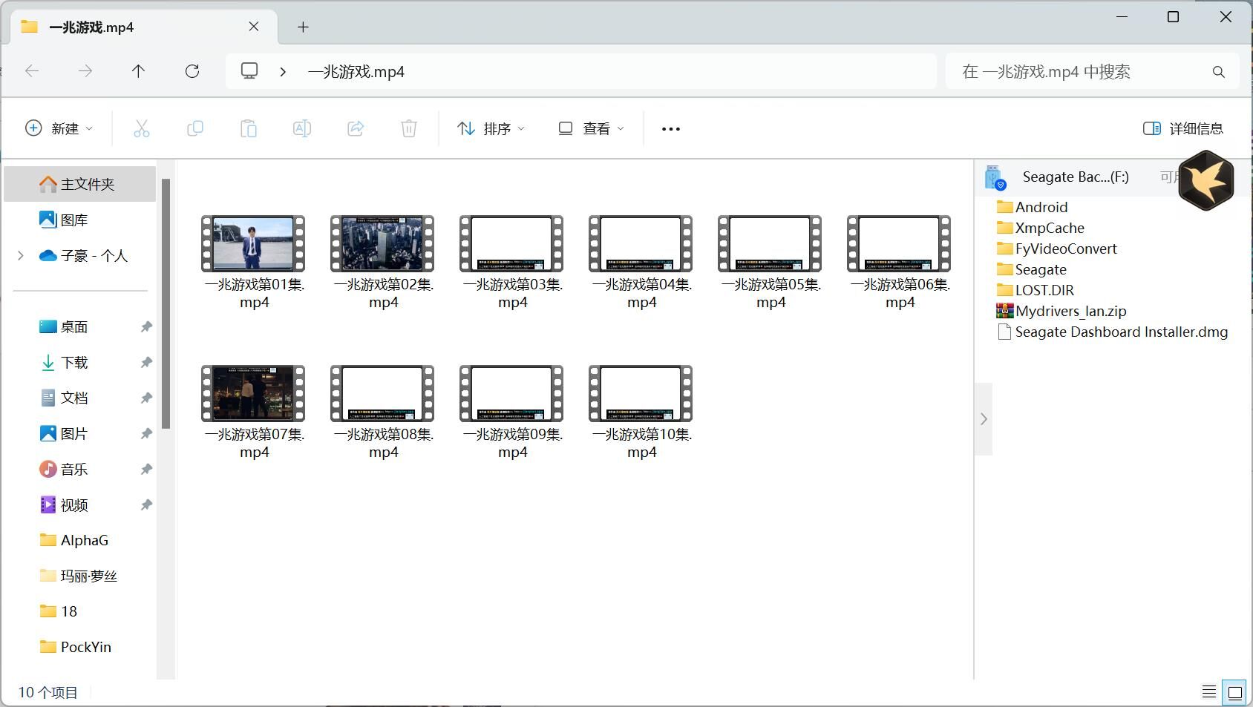Screen dimensions: 1253x707
Task: Select the 一兆游戏第01集.mp4 video thumbnail
Action: coord(254,244)
